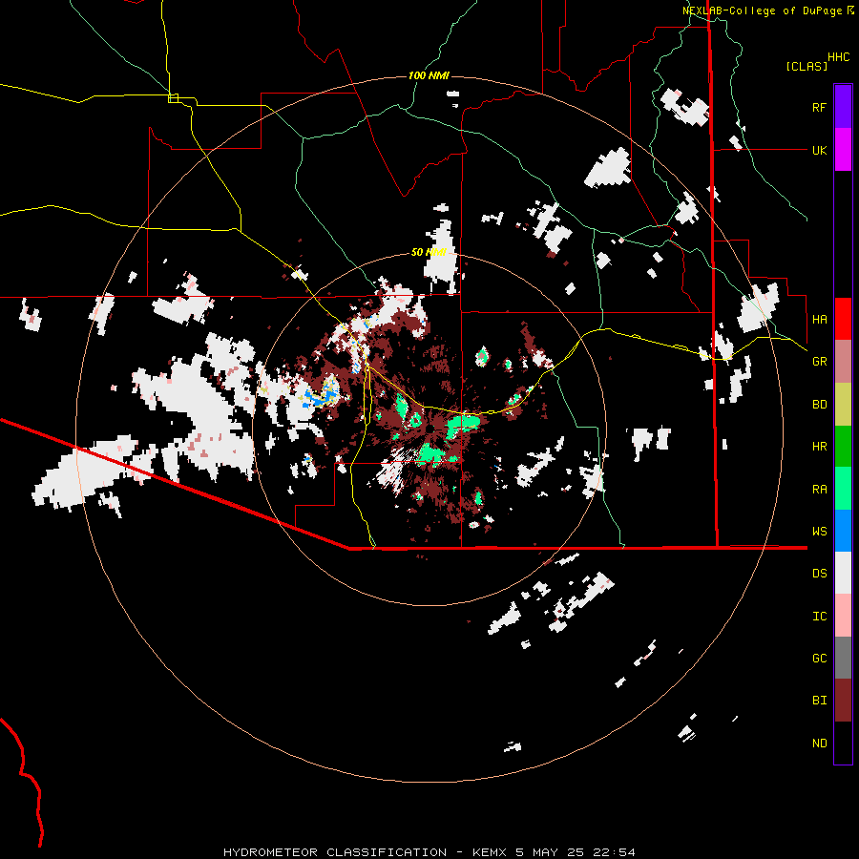Click the 'WS' legend label
The height and width of the screenshot is (859, 859).
pyautogui.click(x=819, y=532)
